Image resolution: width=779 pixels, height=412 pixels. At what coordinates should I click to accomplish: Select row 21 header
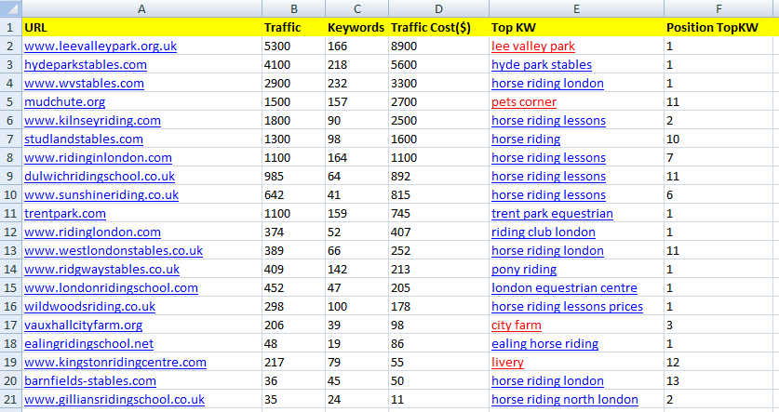(x=11, y=400)
